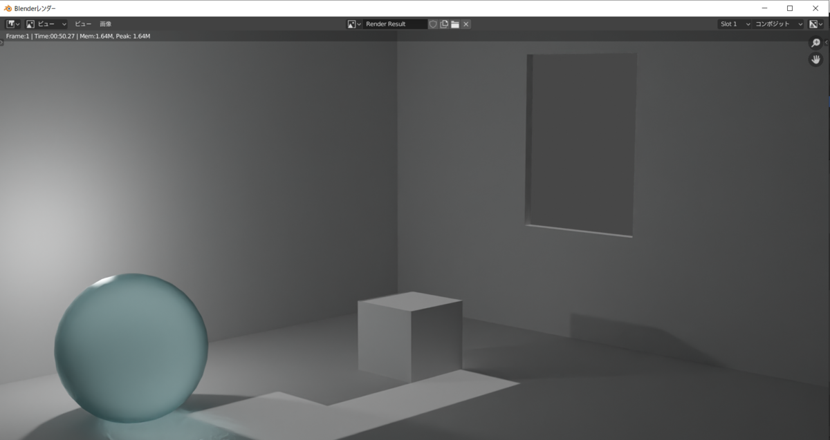Maximize the Blender render window
830x440 pixels.
pos(790,8)
